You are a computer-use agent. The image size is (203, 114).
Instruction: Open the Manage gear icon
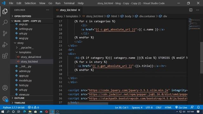[5, 99]
